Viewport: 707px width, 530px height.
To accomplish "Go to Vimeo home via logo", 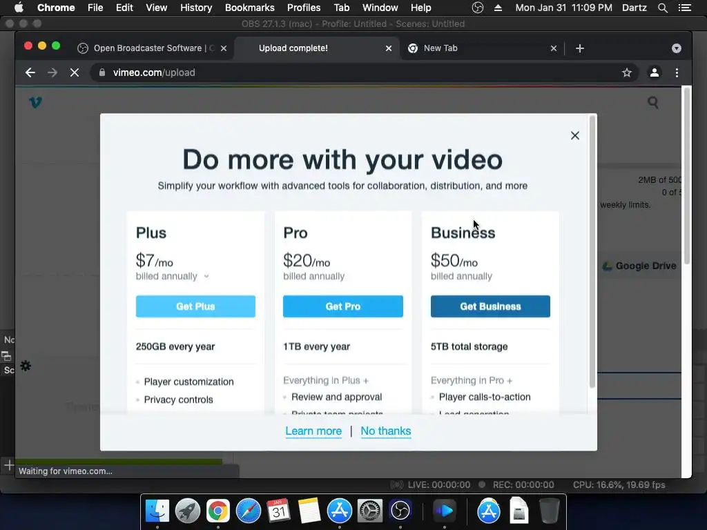I will click(x=35, y=102).
